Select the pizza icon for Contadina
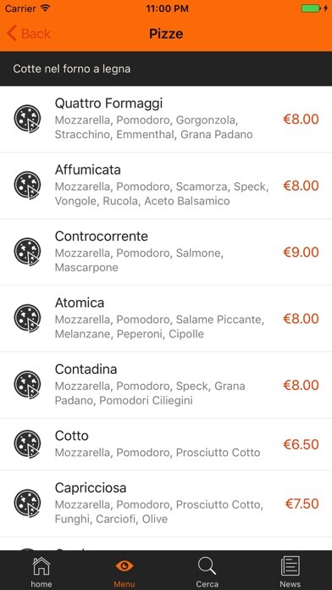Viewport: 332px width, 590px height. tap(27, 385)
